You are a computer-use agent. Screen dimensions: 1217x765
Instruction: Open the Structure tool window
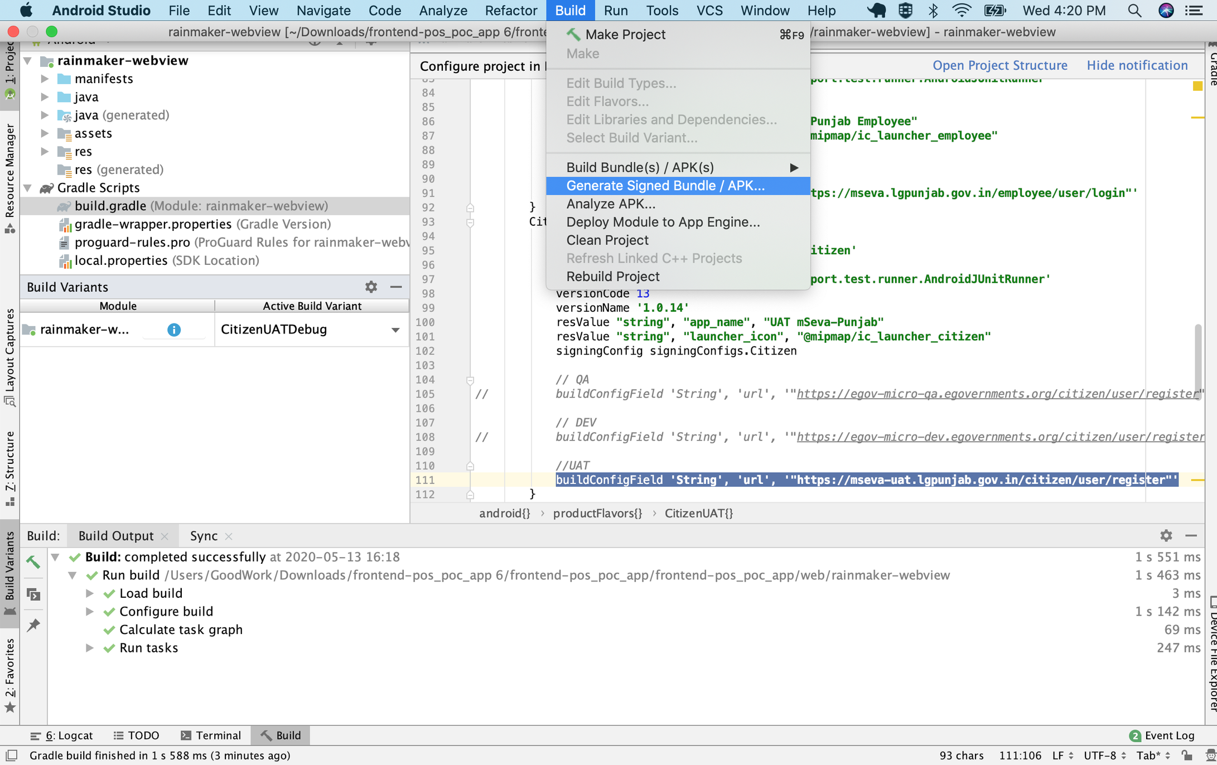pos(9,468)
